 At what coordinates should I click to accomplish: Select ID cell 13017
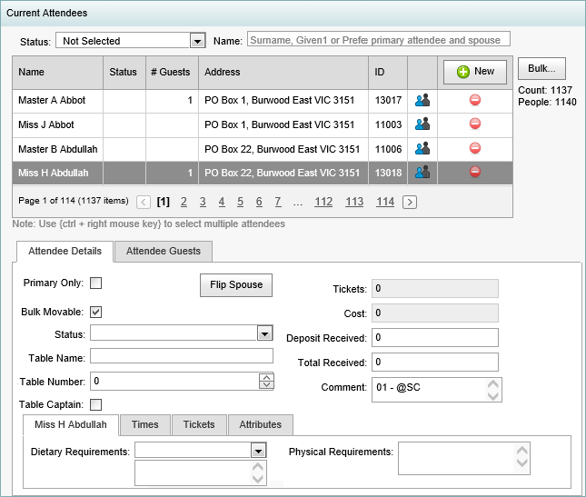tap(388, 101)
